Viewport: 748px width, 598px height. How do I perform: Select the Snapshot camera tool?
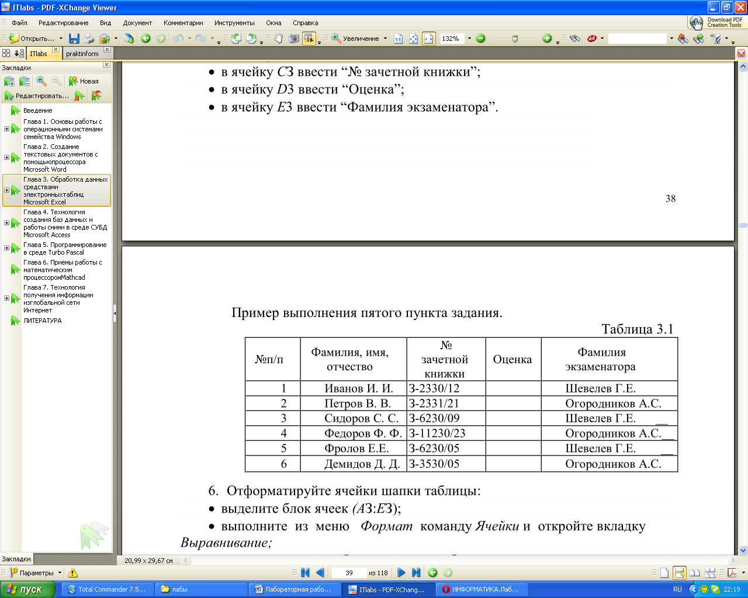[293, 39]
